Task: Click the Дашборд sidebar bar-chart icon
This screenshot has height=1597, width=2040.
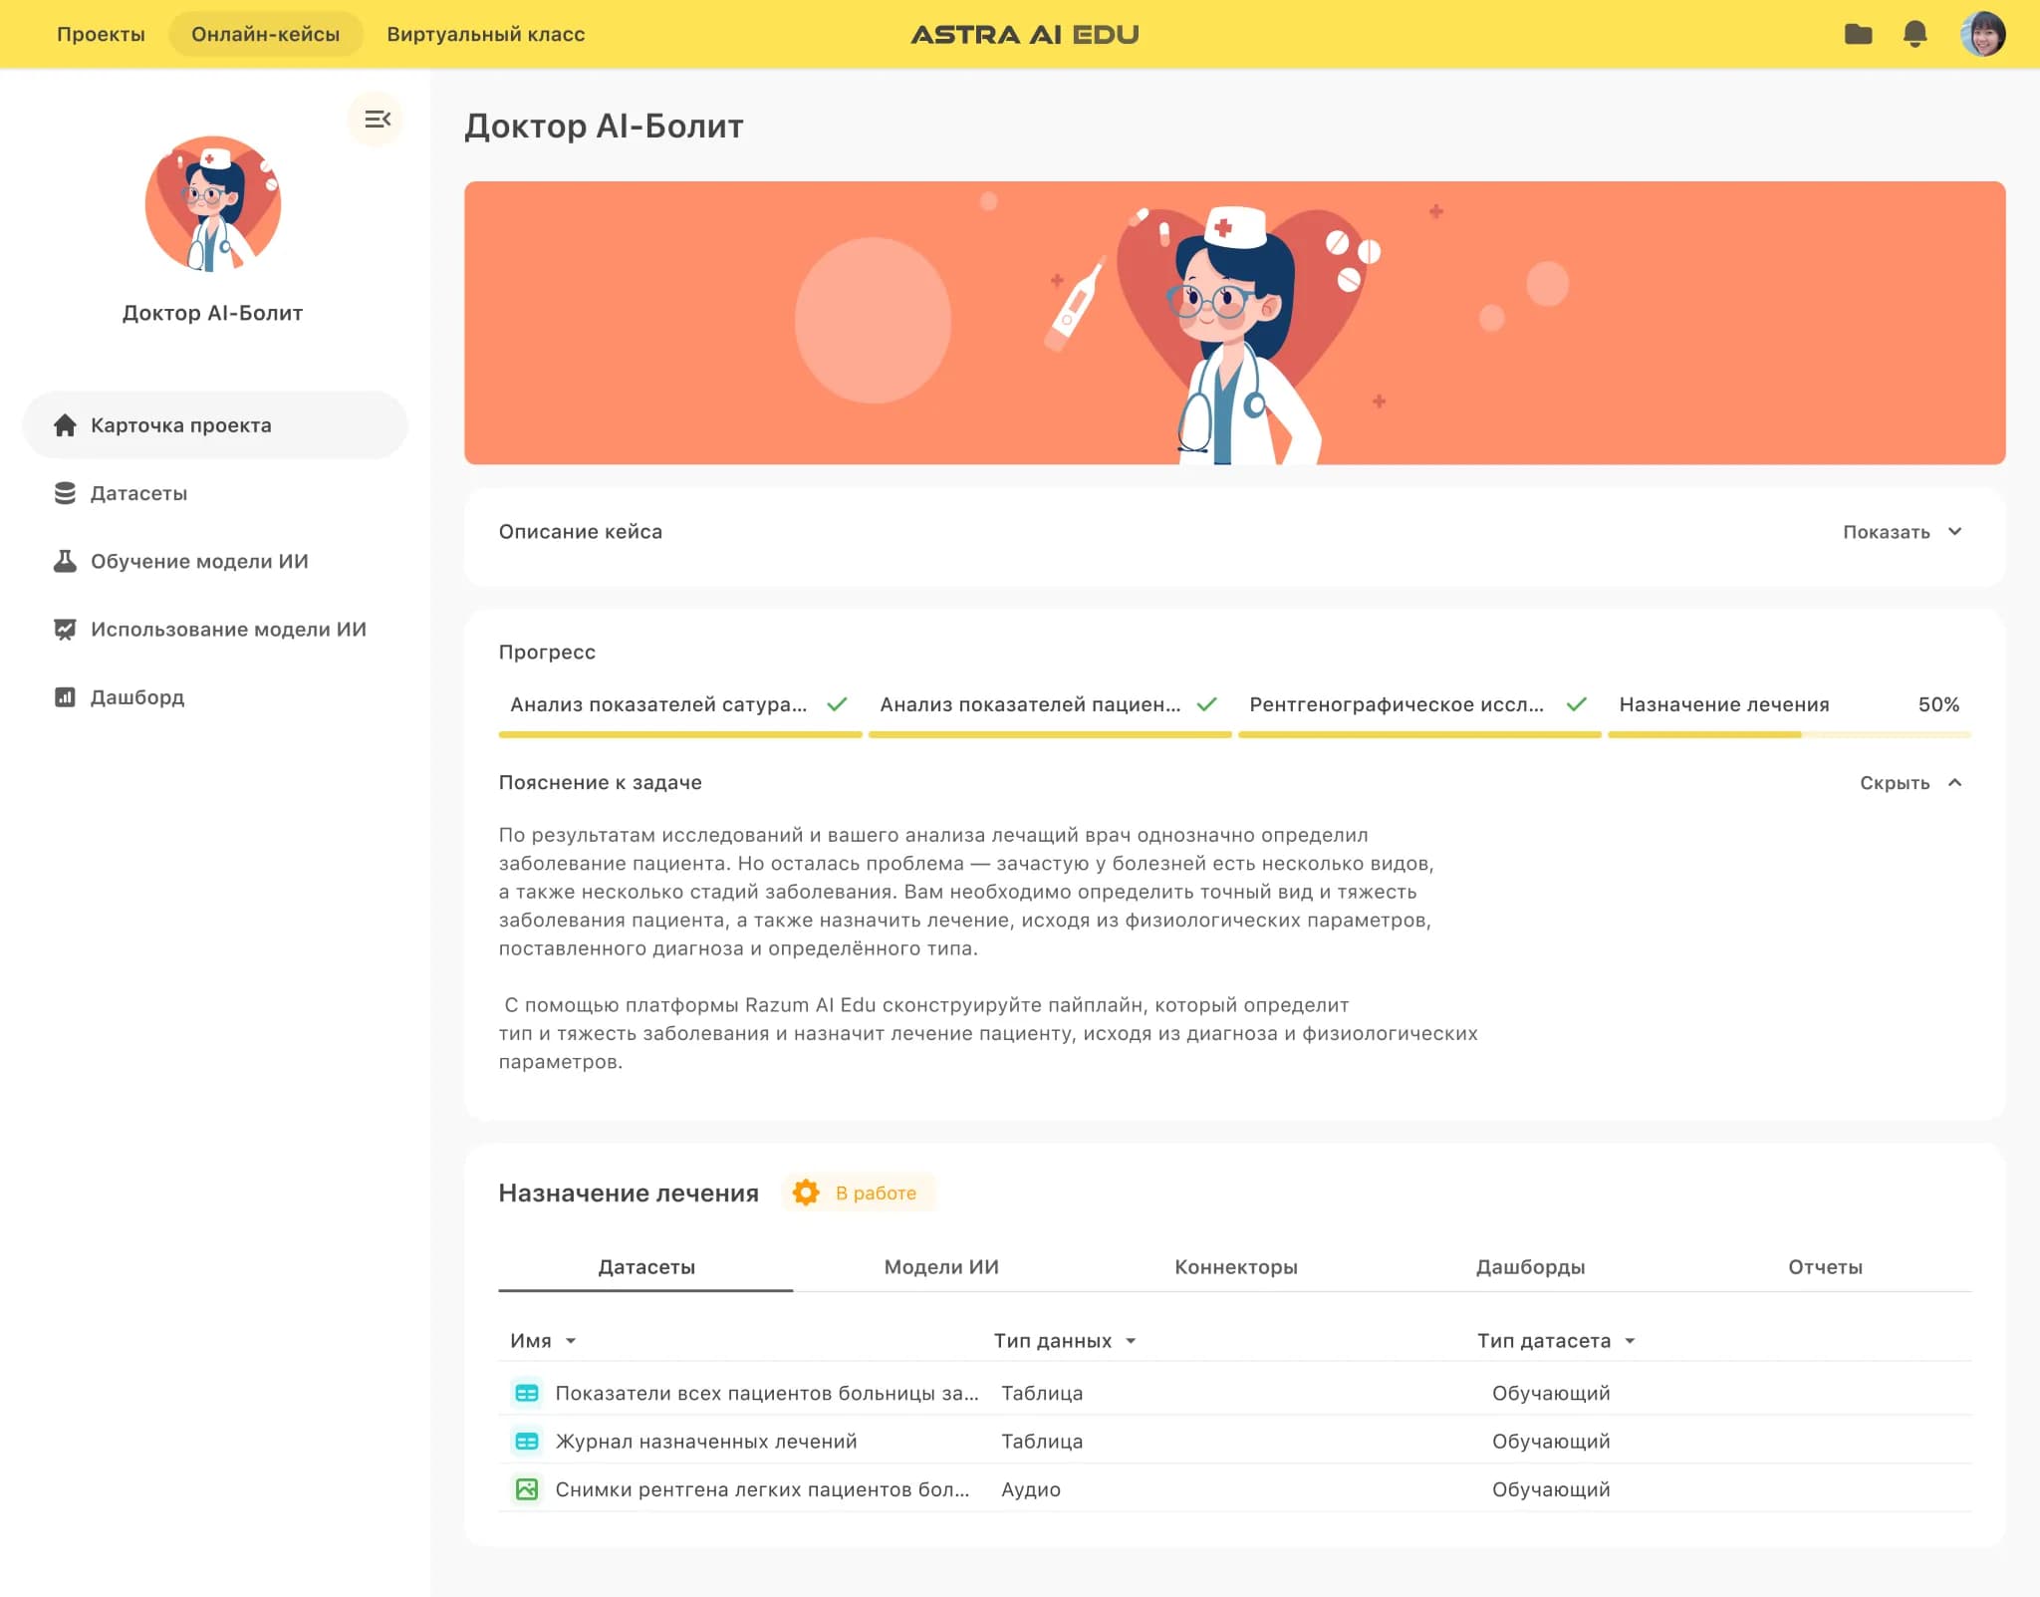Action: click(65, 697)
